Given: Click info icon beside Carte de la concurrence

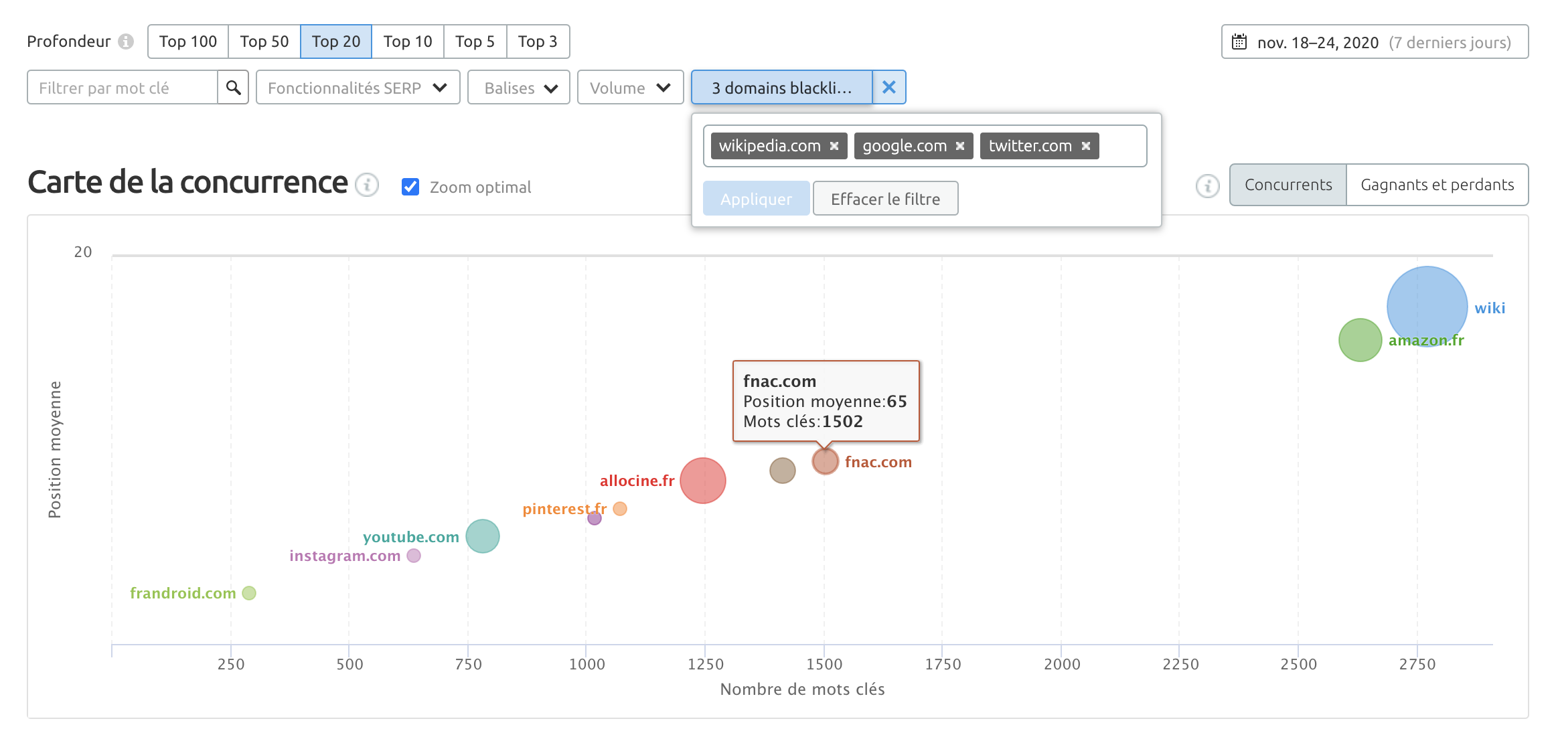Looking at the screenshot, I should click(x=367, y=185).
